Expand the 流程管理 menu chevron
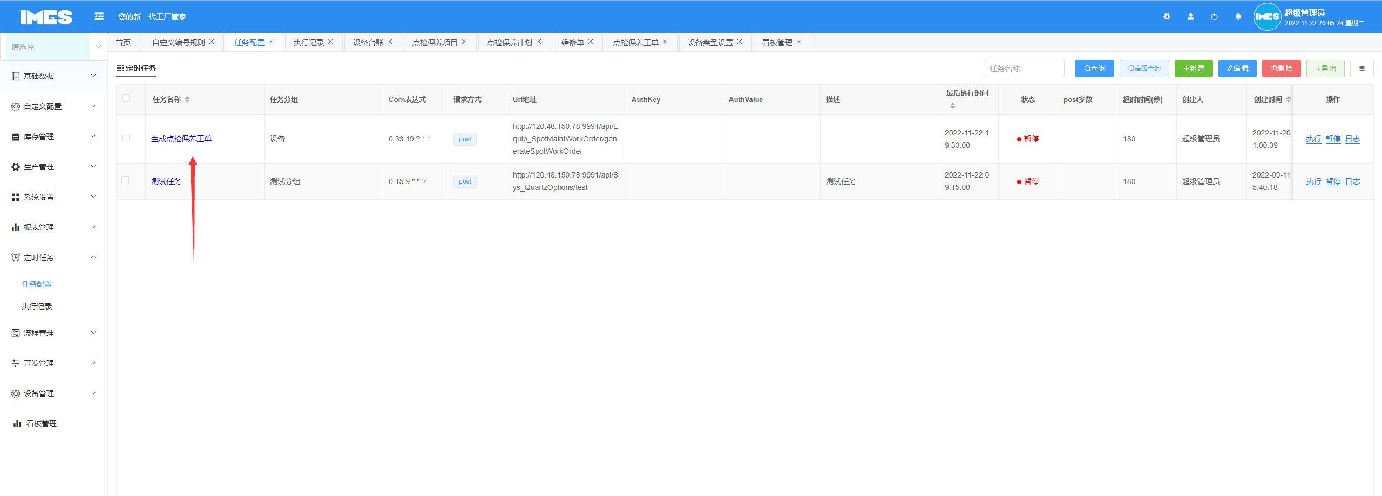 point(93,333)
